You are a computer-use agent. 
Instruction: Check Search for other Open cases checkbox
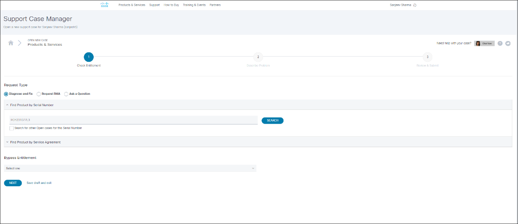click(x=11, y=128)
